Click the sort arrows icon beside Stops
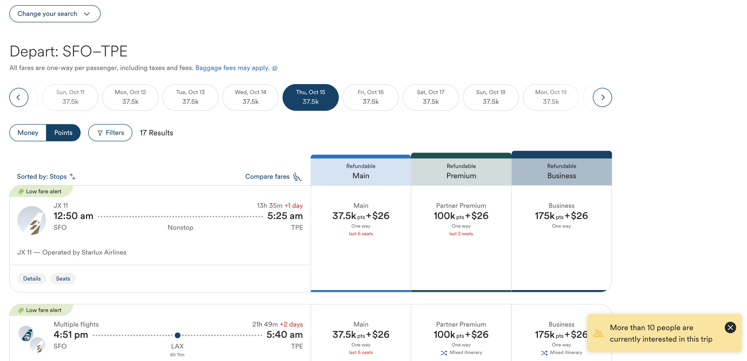This screenshot has height=361, width=747. [73, 177]
